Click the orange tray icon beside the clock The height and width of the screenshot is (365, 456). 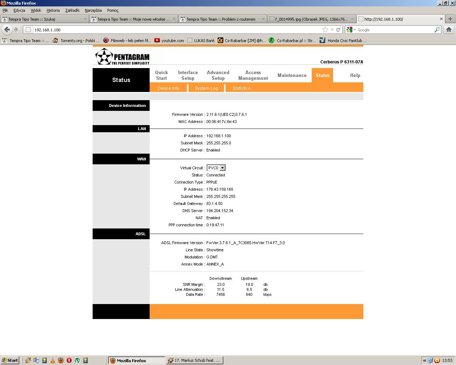pos(437,360)
